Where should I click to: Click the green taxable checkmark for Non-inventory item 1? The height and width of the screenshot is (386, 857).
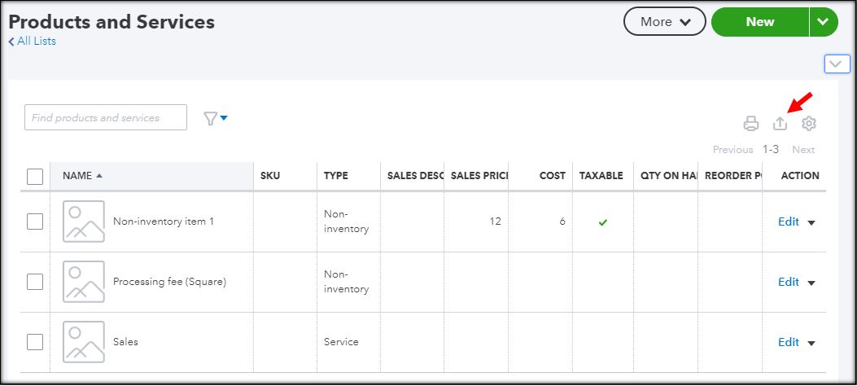pos(602,222)
